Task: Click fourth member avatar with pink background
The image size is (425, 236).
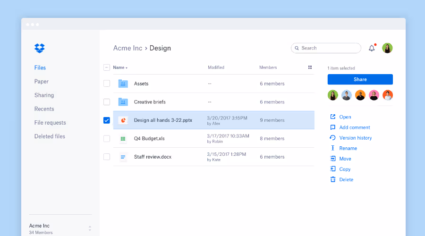Action: tap(374, 95)
